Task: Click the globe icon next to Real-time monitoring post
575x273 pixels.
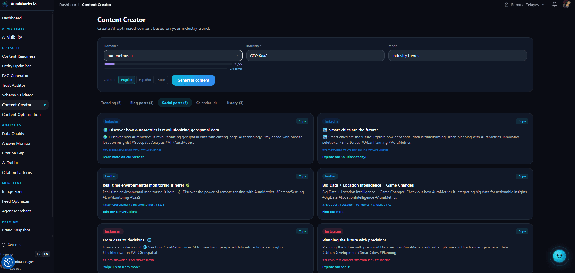Action: pos(188,185)
